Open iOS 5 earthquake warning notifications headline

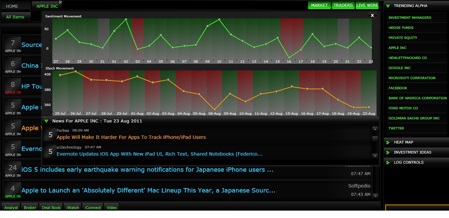(147, 170)
